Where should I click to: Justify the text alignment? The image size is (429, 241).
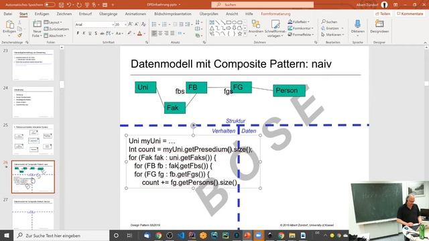point(172,33)
